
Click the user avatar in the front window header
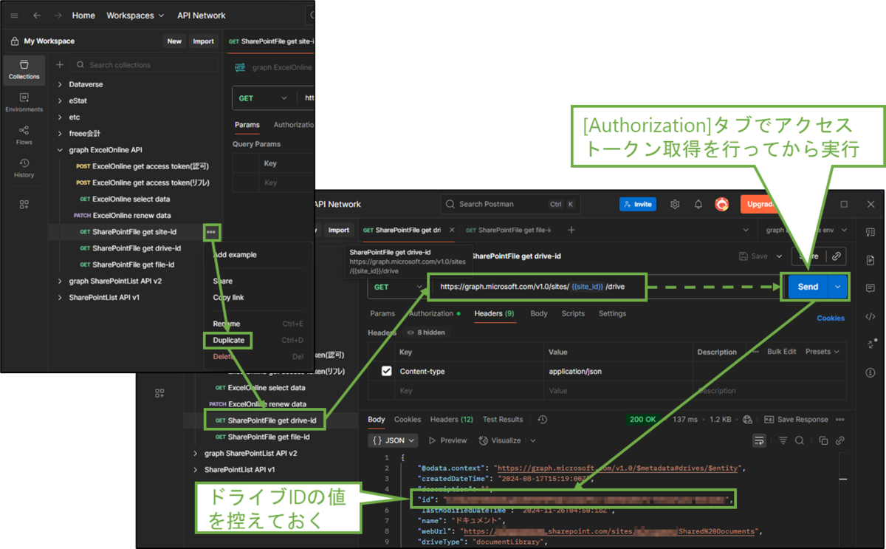pos(722,204)
